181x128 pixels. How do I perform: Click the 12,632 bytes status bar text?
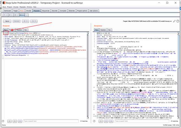tap(170, 125)
